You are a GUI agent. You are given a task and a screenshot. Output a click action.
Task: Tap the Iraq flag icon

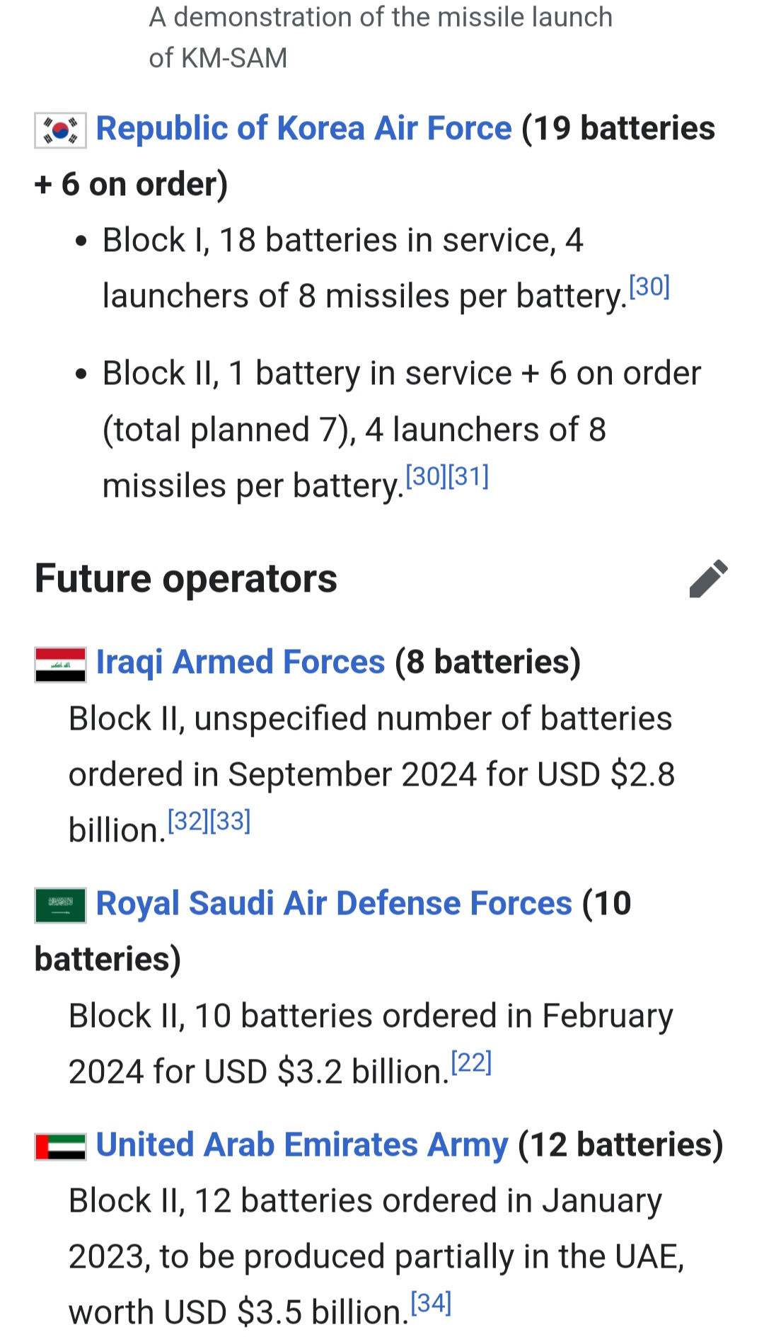coord(60,665)
